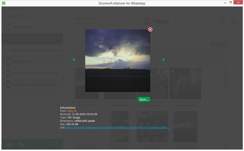Open the mmi285.whatsapp.net image link
244x151 pixels.
[118, 127]
